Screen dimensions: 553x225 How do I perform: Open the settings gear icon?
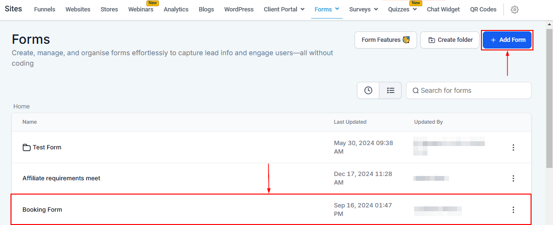point(514,10)
